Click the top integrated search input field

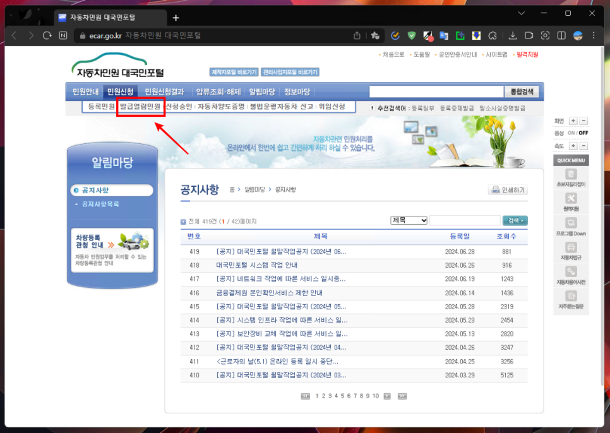point(436,92)
